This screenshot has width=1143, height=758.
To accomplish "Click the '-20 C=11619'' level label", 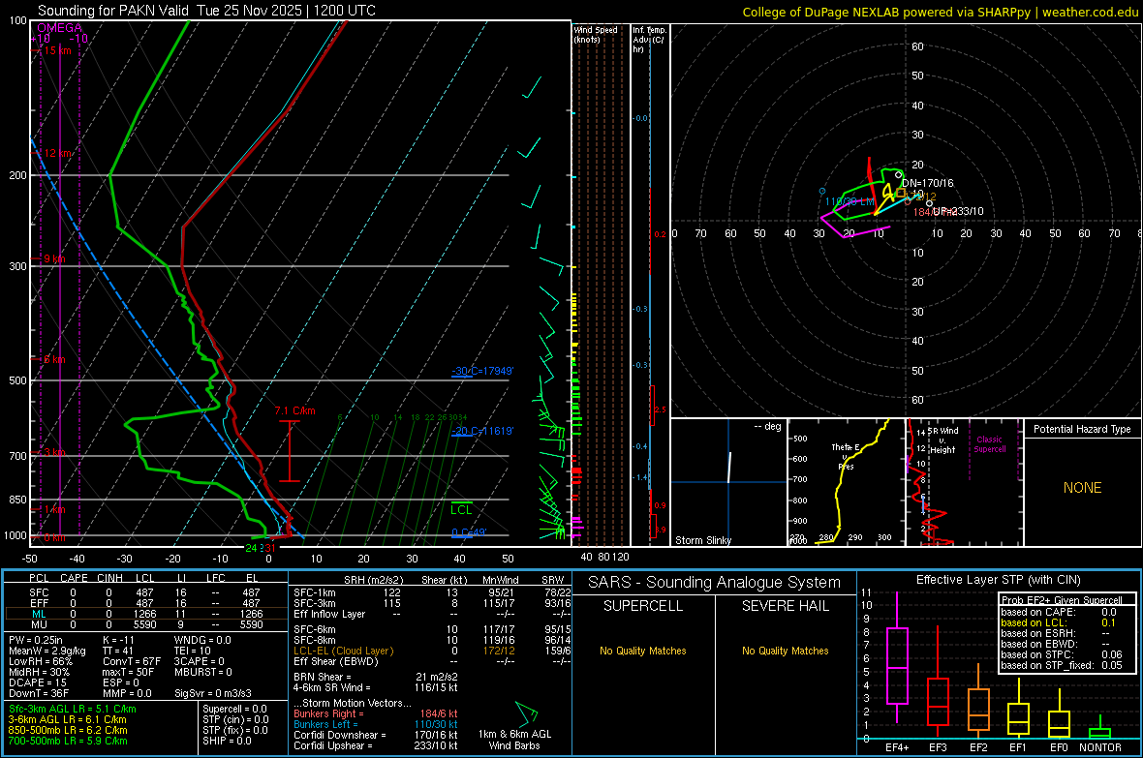I will [x=482, y=431].
